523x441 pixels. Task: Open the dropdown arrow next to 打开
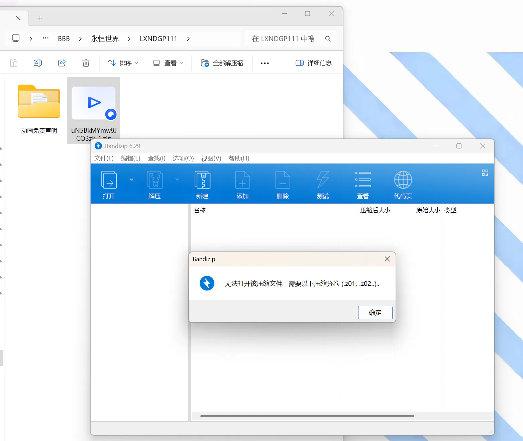click(131, 180)
